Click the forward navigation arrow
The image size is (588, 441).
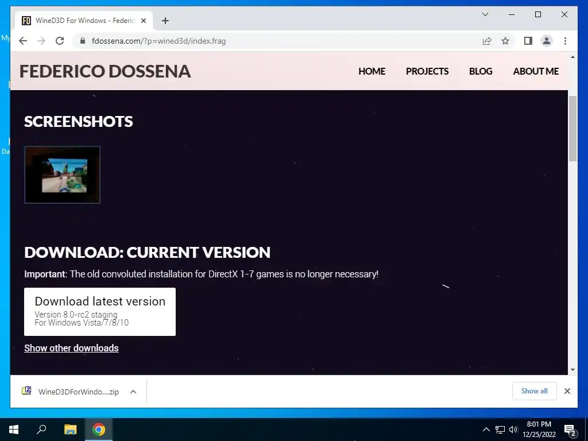(41, 41)
